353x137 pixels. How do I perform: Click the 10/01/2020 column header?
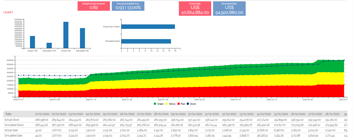(x=196, y=114)
